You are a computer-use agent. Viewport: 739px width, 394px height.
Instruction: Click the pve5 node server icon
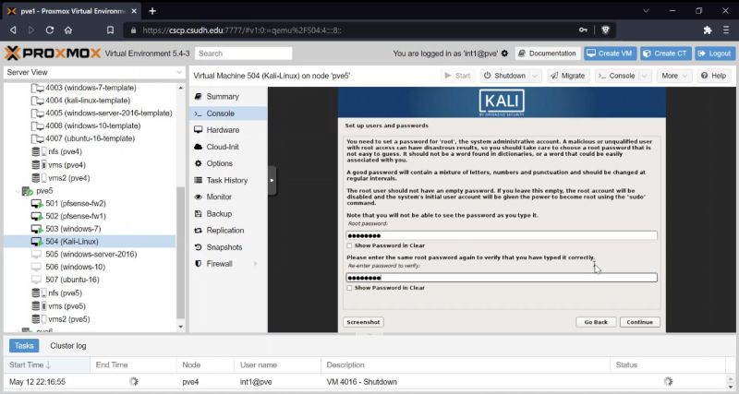pos(28,191)
